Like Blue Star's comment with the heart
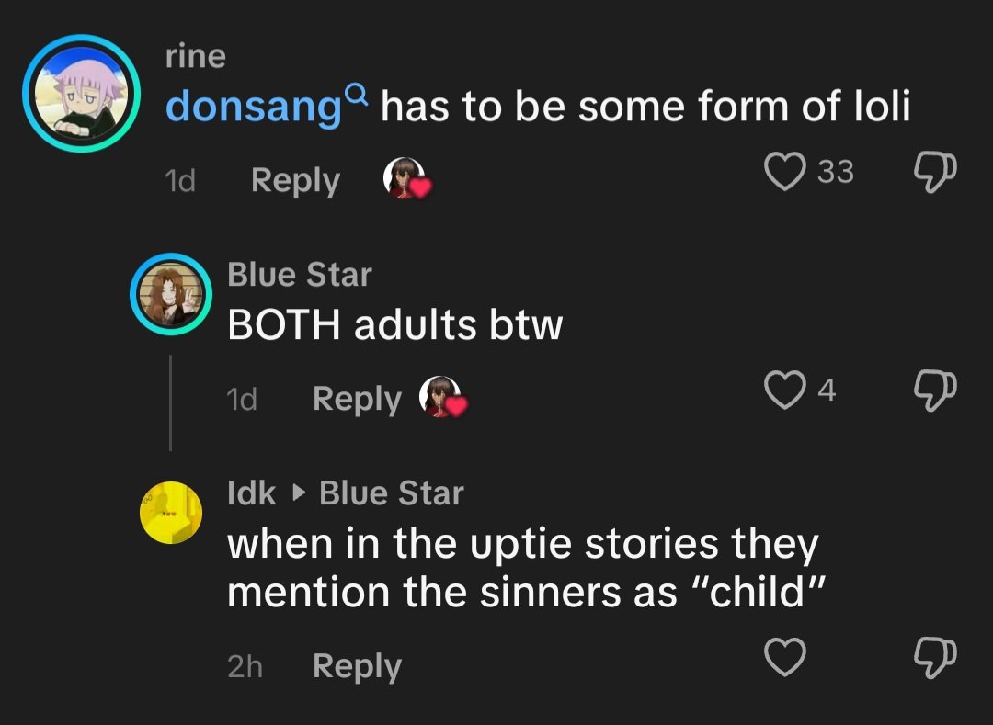The height and width of the screenshot is (725, 993). pos(784,391)
